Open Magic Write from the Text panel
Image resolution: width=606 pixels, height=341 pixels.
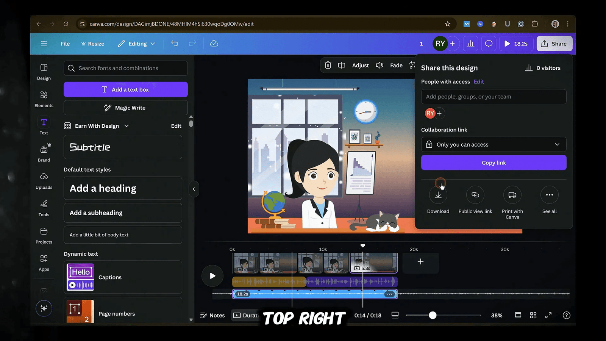(x=125, y=108)
